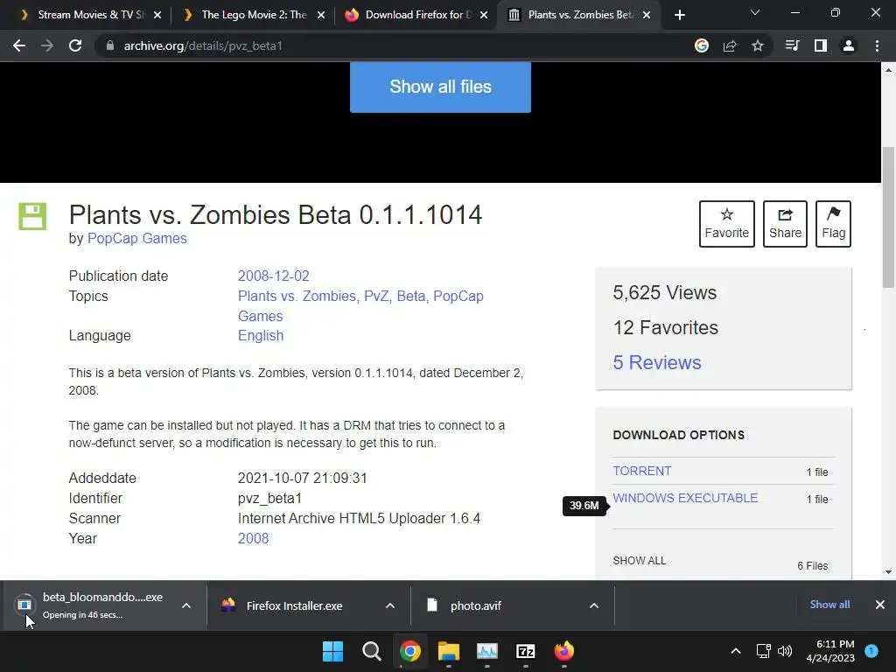Click the forward navigation arrow

click(47, 45)
